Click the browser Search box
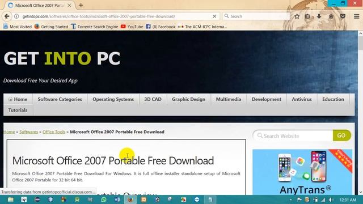The width and height of the screenshot is (363, 204). [256, 16]
